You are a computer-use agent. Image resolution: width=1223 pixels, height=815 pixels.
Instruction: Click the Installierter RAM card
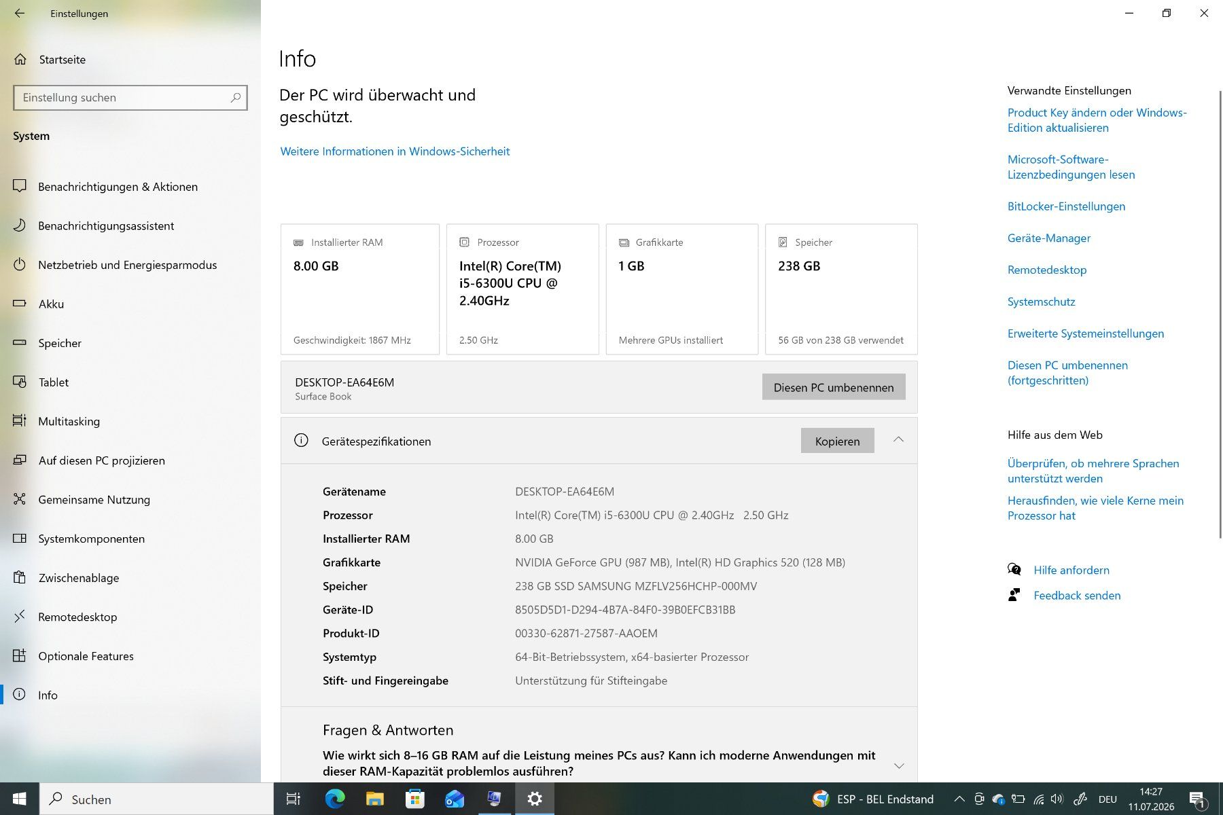click(x=360, y=289)
